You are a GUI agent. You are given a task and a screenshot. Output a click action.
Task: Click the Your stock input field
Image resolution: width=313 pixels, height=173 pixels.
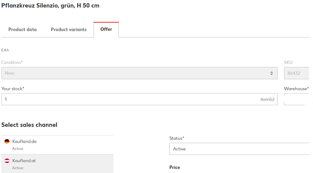click(x=139, y=99)
